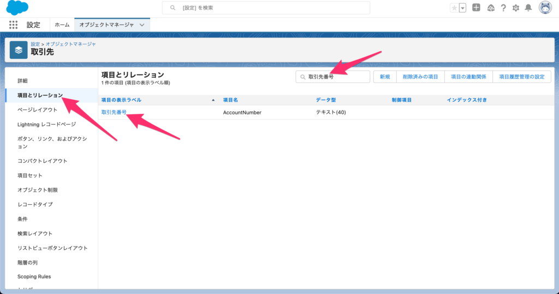Open リストビューボタンレイアウト in the sidebar
Screen dimensions: 559x294
point(52,248)
